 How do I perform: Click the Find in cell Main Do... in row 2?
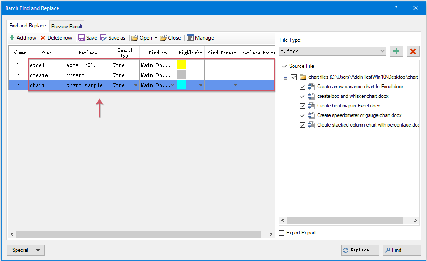click(158, 75)
